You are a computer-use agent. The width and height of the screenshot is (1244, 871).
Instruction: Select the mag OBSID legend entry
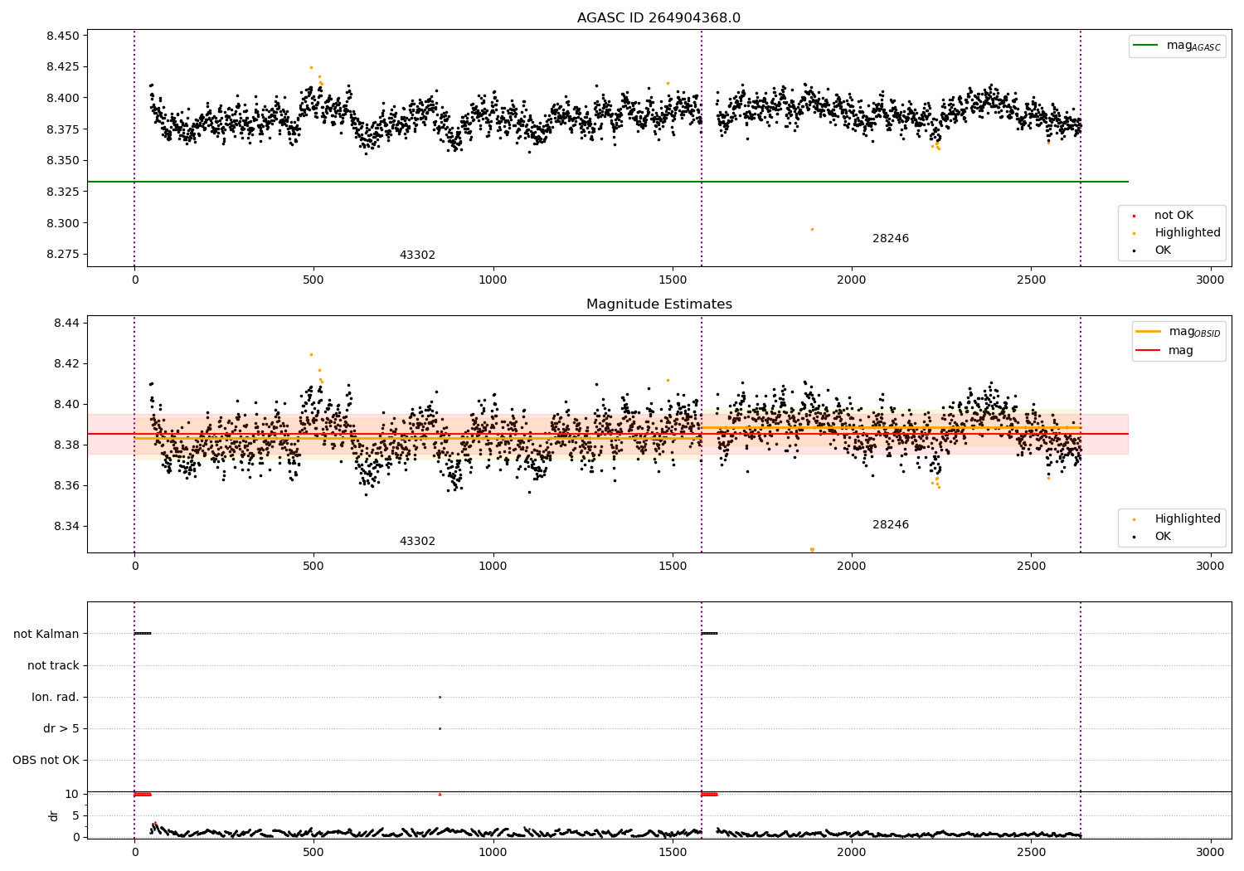1178,332
